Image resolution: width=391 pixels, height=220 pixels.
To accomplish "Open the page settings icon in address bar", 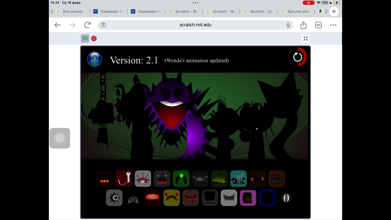I will coord(103,25).
